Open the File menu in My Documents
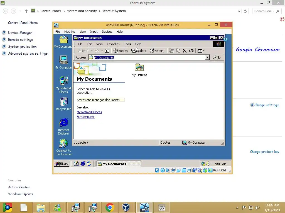285x213 pixels. click(x=80, y=44)
